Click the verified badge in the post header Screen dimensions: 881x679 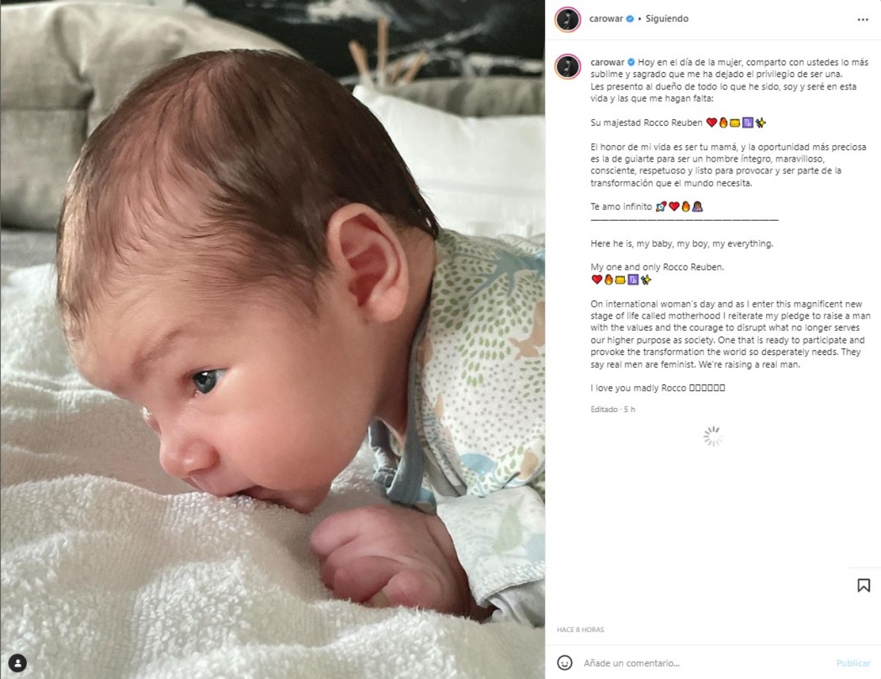(x=630, y=19)
